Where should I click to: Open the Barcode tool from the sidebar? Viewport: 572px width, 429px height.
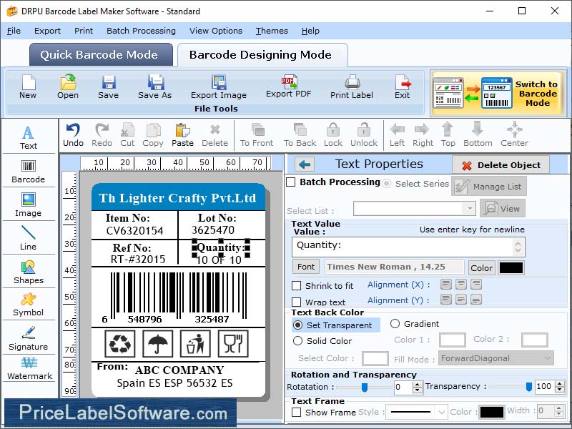tap(29, 170)
